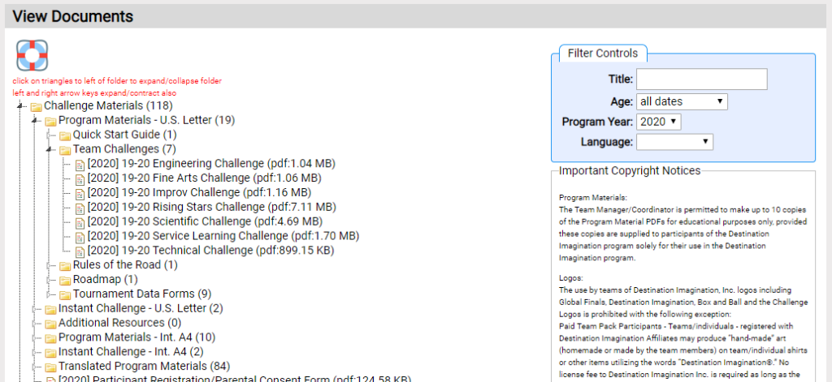
Task: Expand the Roadmap folder triangle
Action: click(50, 279)
